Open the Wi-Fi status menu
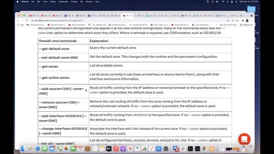This screenshot has width=274, height=154. pos(223,2)
